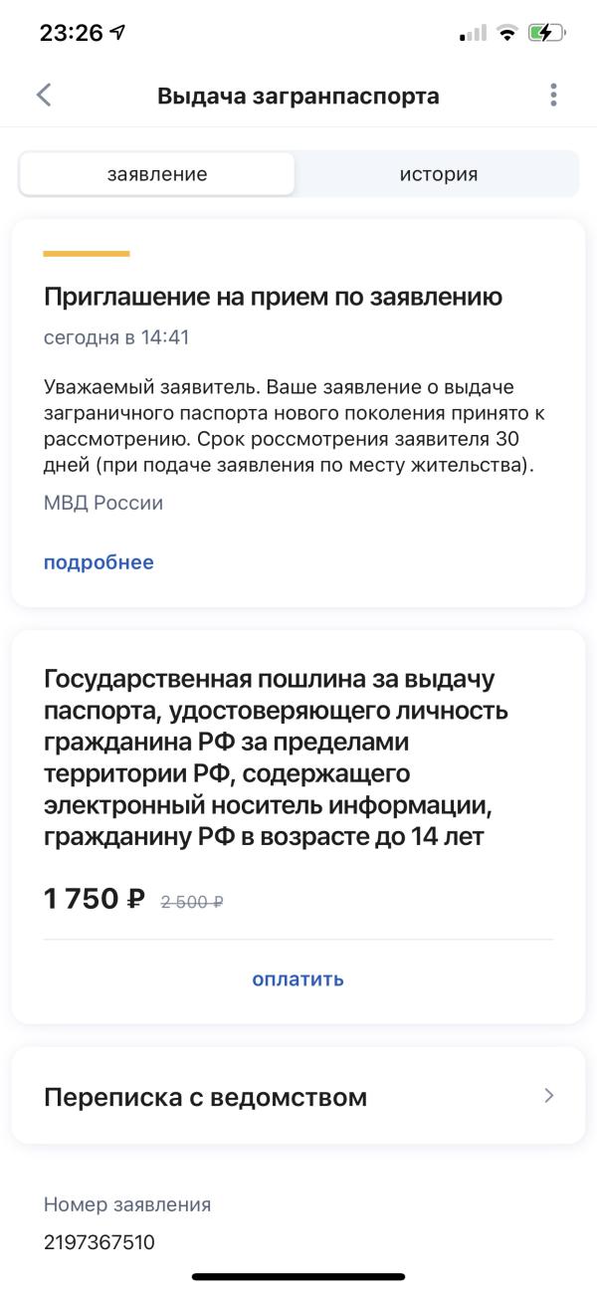The height and width of the screenshot is (1292, 597).
Task: Tap the back arrow to leave the application
Action: 44,96
